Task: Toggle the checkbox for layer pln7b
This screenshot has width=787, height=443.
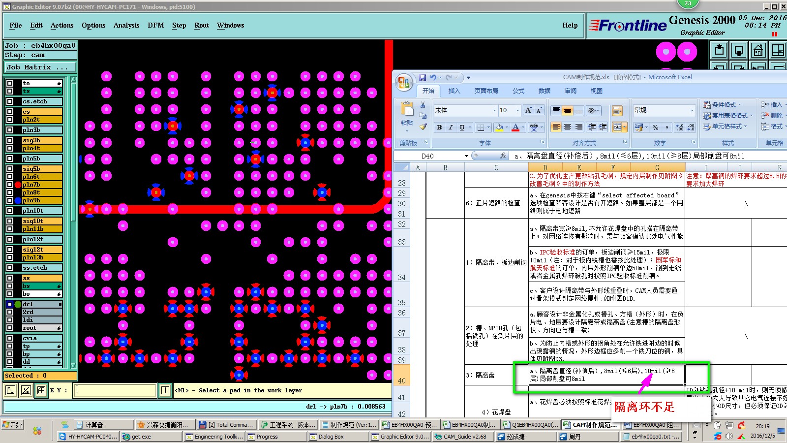Action: [x=10, y=185]
